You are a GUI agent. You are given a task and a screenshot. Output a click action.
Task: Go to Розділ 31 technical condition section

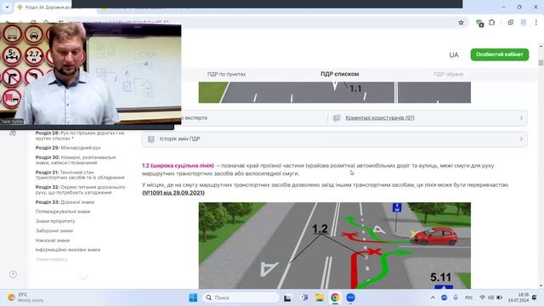tap(80, 175)
